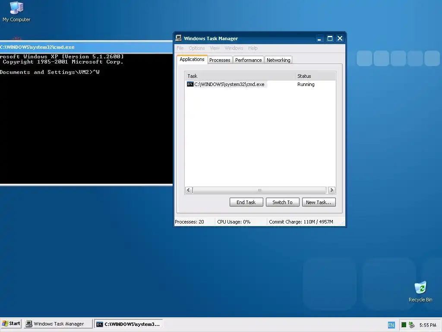This screenshot has height=332, width=442.
Task: Maximize the Task Manager window
Action: tap(329, 38)
